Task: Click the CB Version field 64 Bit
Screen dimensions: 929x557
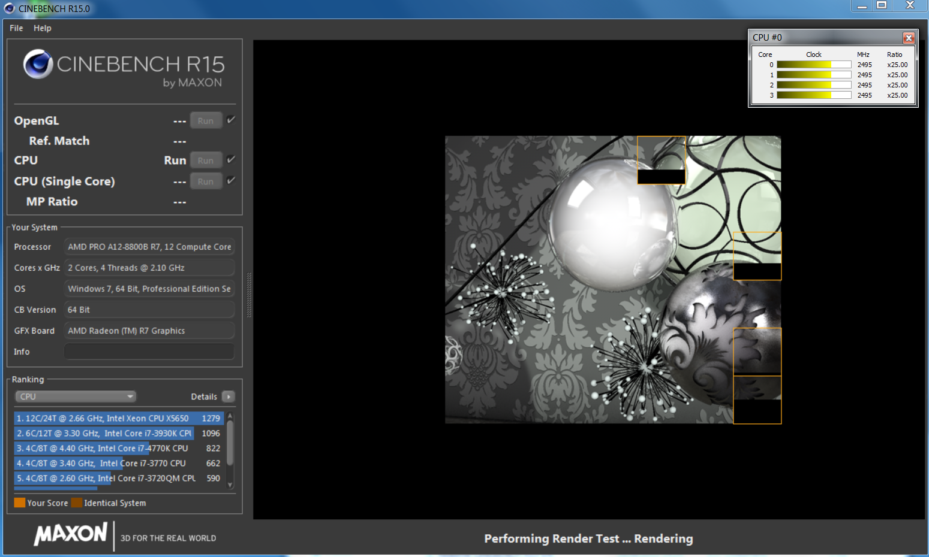Action: click(x=149, y=310)
